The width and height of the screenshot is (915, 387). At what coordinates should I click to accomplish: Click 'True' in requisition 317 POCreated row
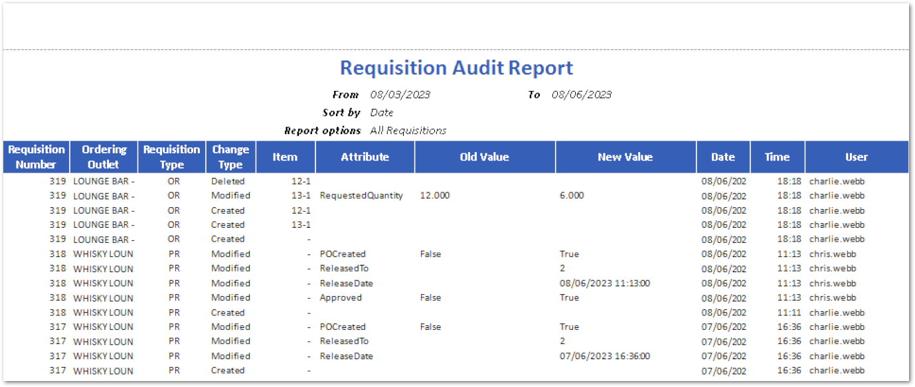tap(569, 327)
